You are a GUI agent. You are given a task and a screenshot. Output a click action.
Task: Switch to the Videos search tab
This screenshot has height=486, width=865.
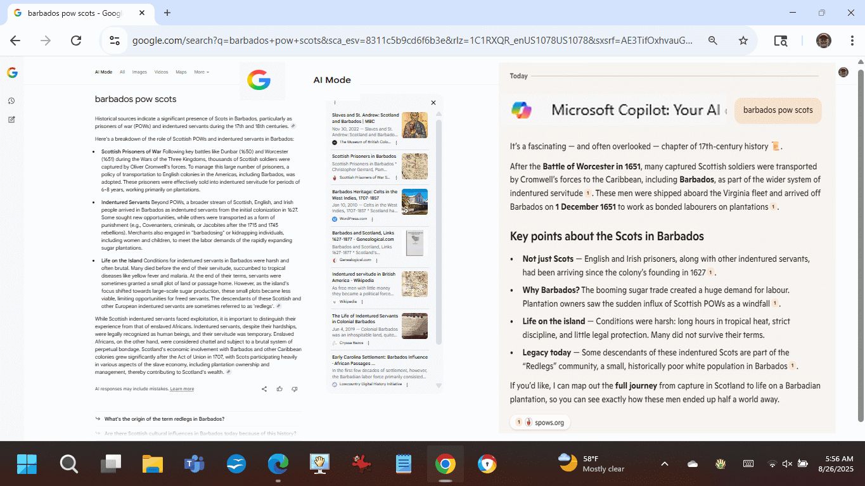pyautogui.click(x=162, y=72)
